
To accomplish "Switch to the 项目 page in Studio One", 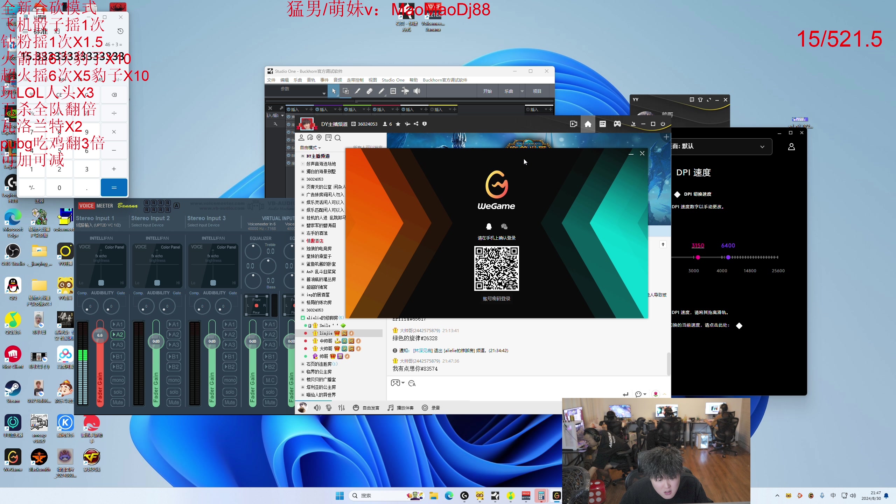I will click(x=537, y=91).
